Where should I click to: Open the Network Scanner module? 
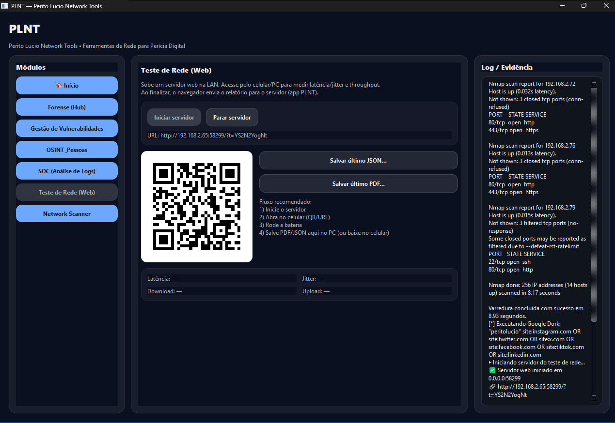tap(66, 213)
